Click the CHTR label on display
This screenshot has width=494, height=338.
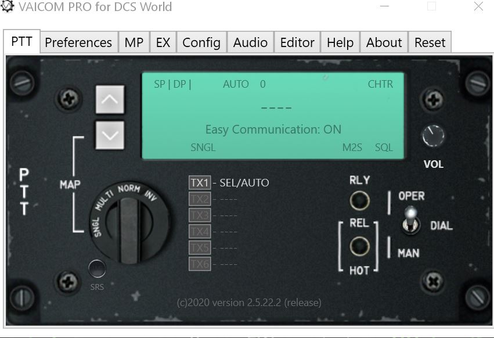(x=380, y=84)
